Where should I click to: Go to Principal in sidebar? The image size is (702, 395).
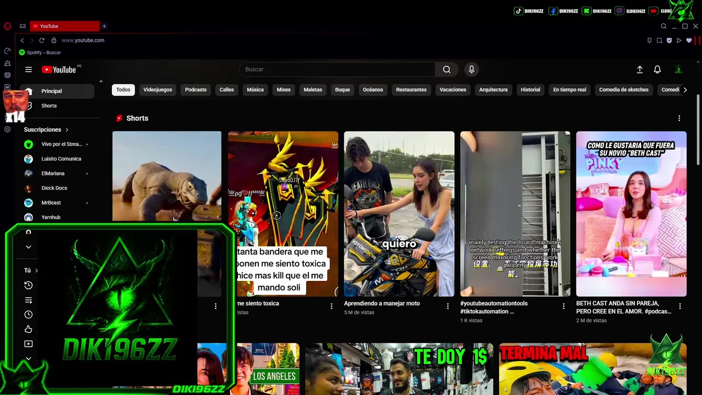56,91
